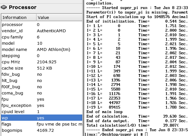Select the cpu MHz row

coord(42,62)
